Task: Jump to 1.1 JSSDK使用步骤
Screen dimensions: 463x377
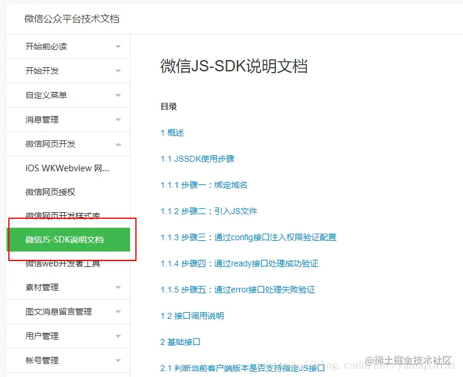Action: point(197,159)
